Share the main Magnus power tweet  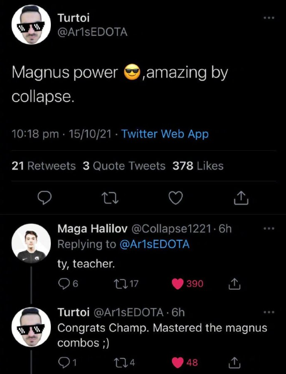241,198
